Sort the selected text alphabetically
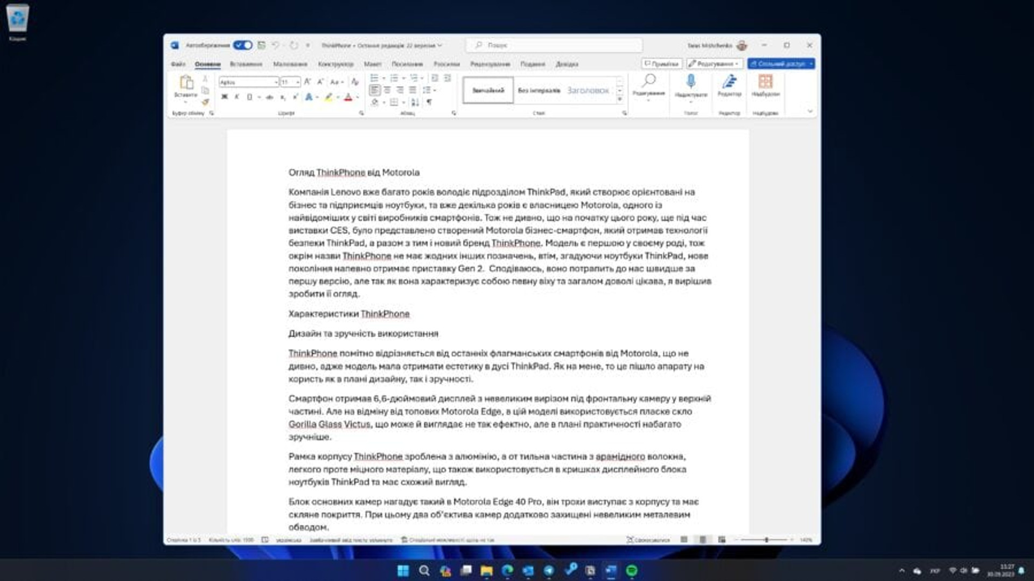The image size is (1034, 581). point(415,102)
